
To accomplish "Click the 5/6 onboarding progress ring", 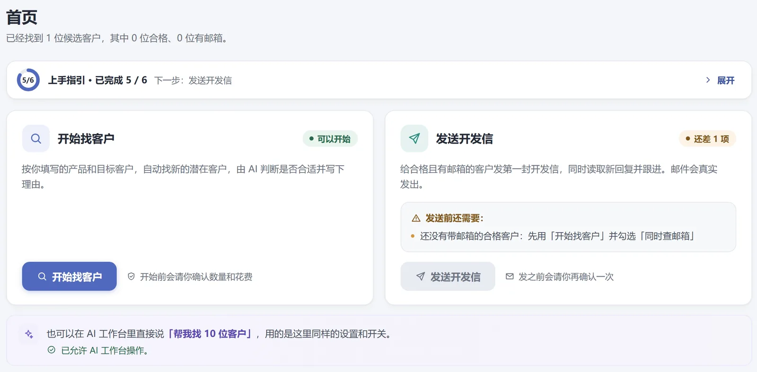I will point(28,80).
